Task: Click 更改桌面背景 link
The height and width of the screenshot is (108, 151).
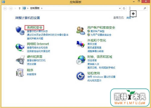Action: 95,48
